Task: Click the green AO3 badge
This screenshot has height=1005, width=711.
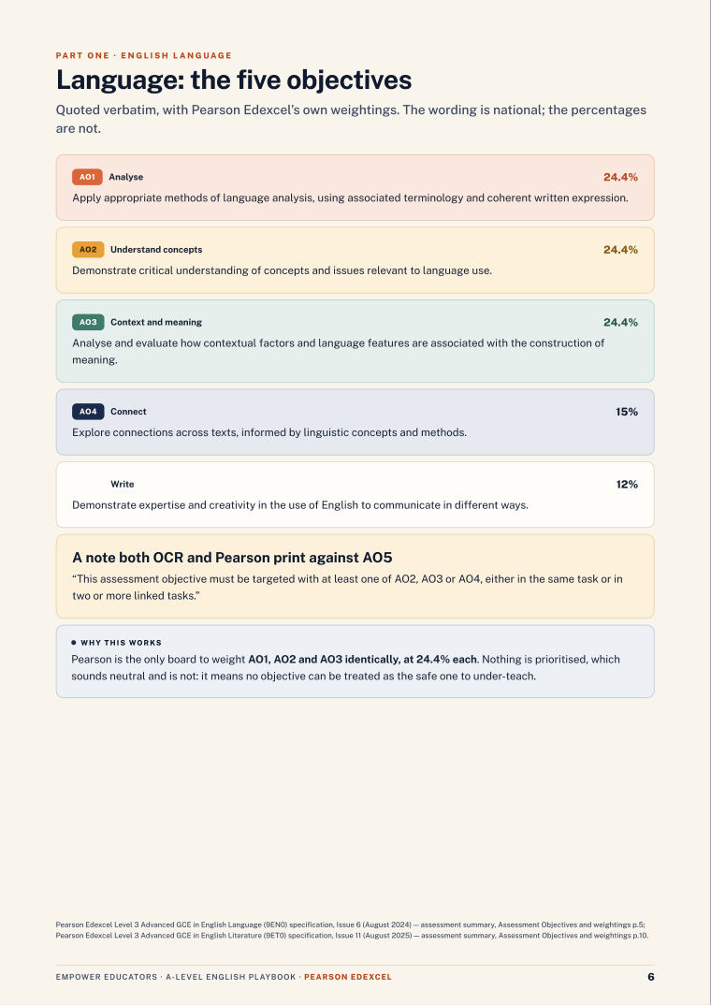Action: 88,322
